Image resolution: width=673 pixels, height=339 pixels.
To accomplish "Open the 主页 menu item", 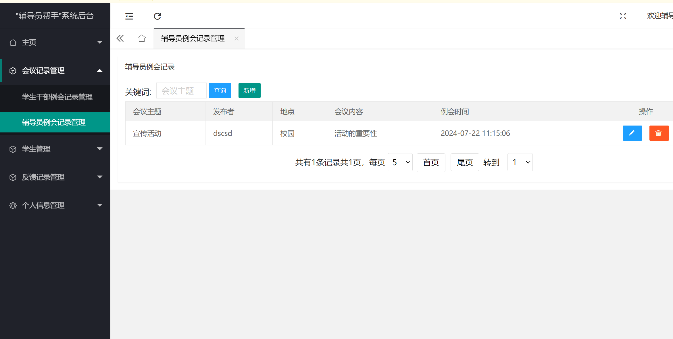I will pyautogui.click(x=29, y=42).
